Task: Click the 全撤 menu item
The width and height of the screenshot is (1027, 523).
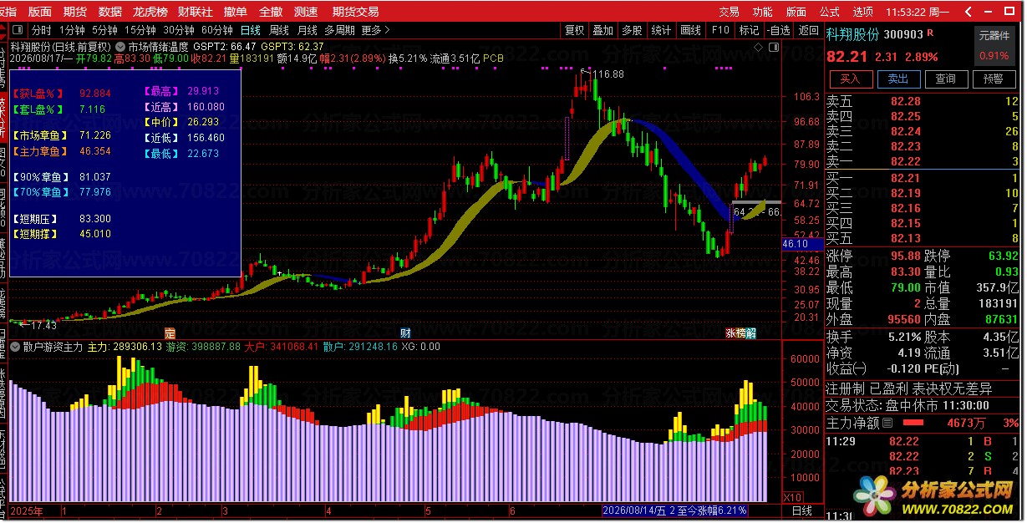Action: click(x=271, y=12)
